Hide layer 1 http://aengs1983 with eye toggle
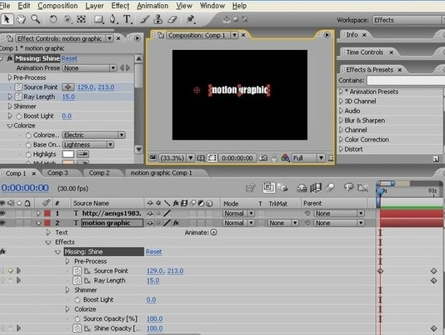The width and height of the screenshot is (445, 335). [x=2, y=213]
